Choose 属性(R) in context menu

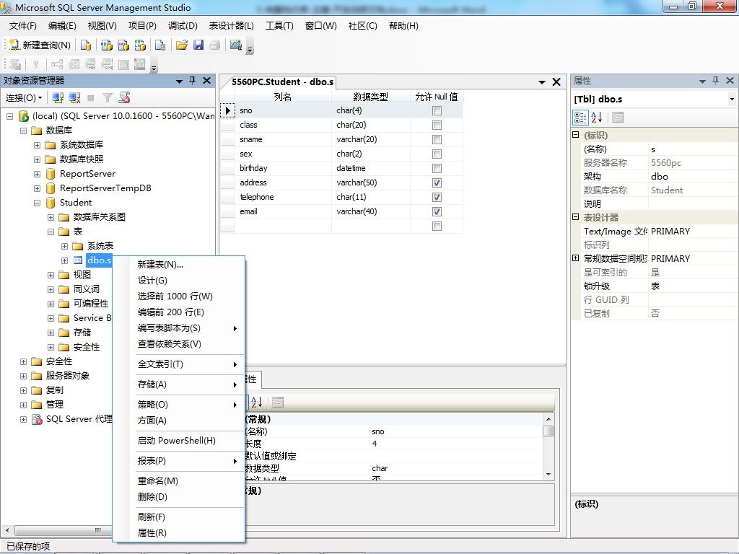pyautogui.click(x=179, y=533)
